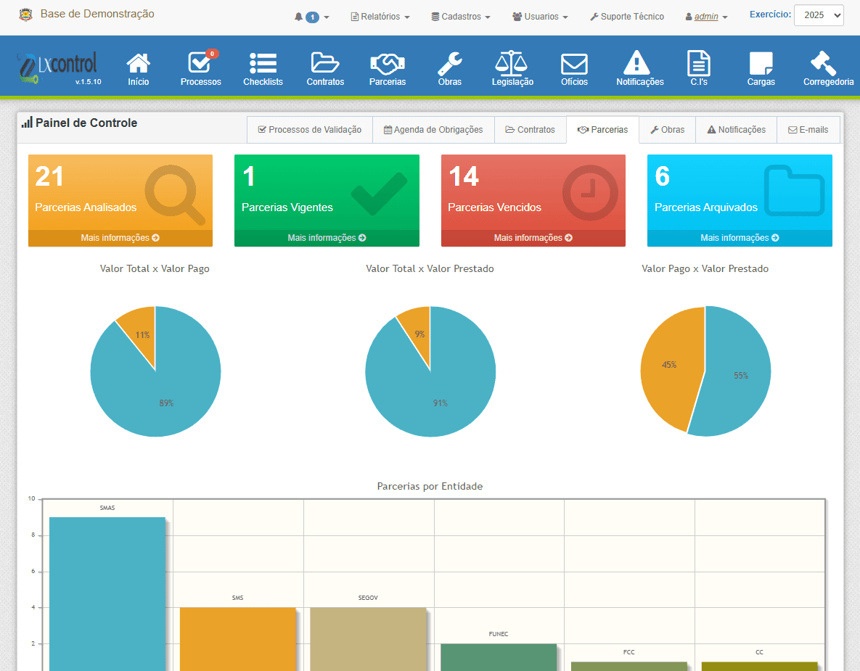860x671 pixels.
Task: Click Suporte Técnico link
Action: pyautogui.click(x=627, y=17)
